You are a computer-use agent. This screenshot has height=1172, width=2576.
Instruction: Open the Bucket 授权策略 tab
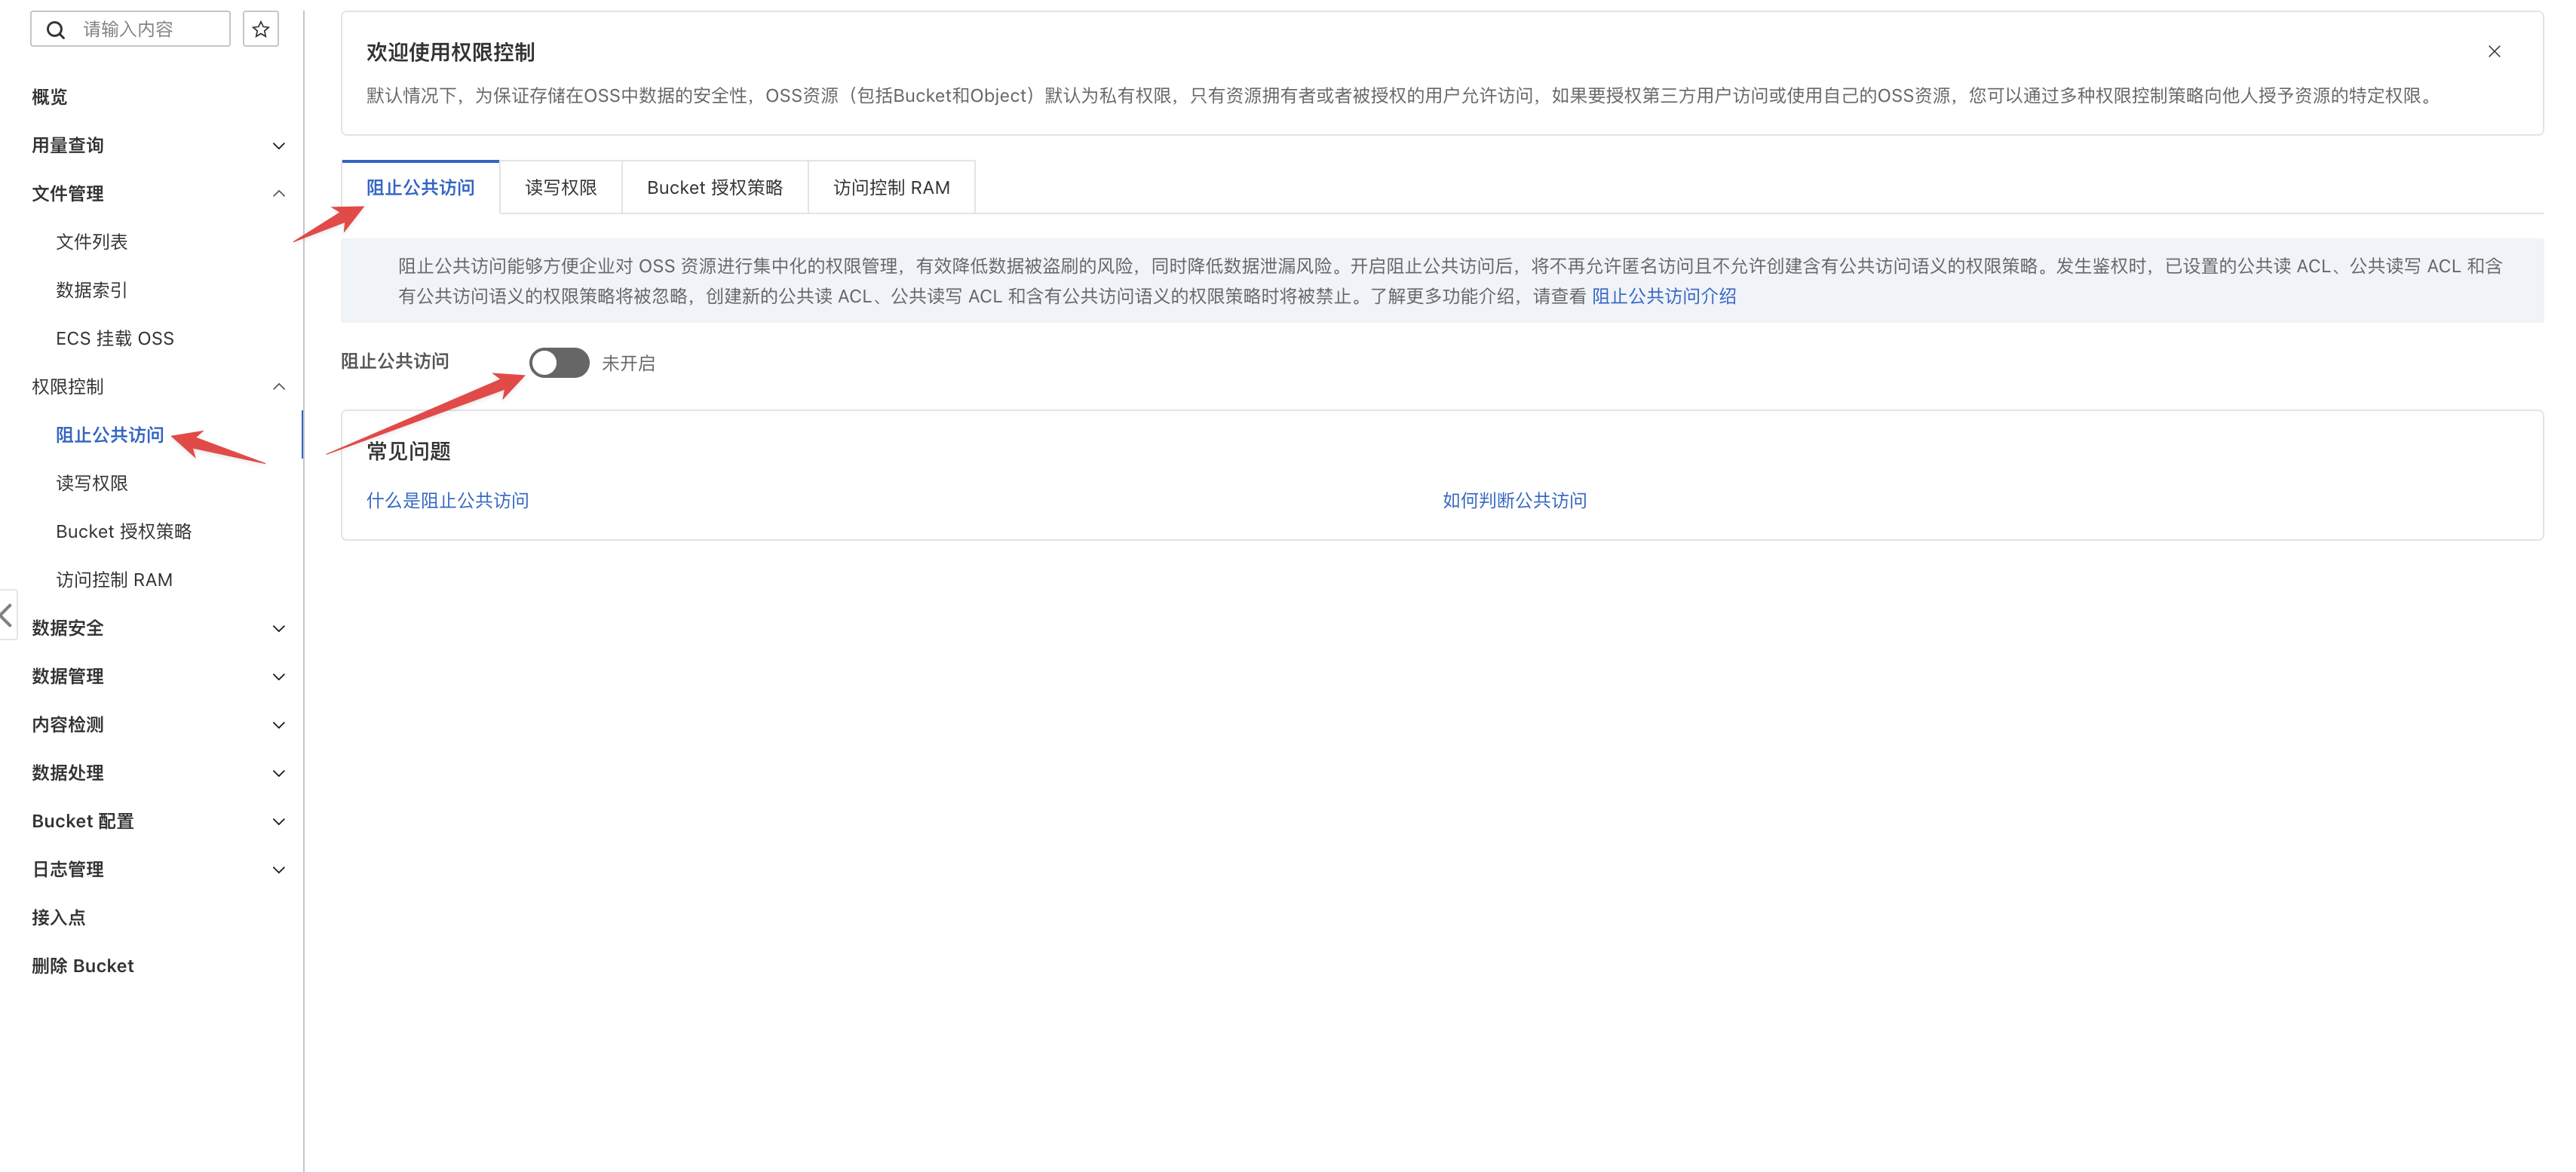(x=714, y=186)
